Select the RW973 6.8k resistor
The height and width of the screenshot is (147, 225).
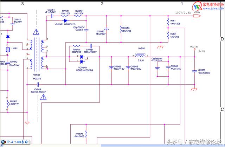point(86,134)
